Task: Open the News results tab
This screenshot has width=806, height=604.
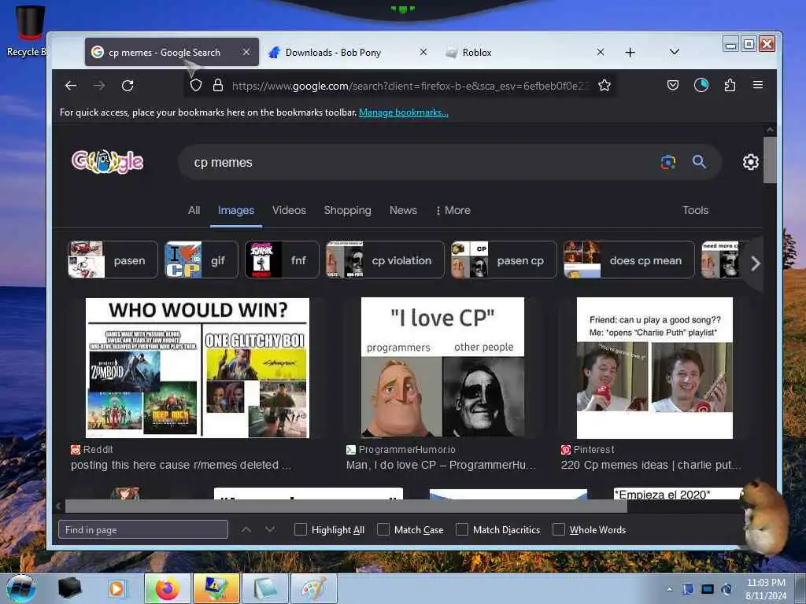Action: pos(403,210)
